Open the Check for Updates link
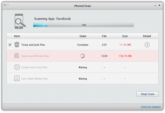The image size is (165, 113). (151, 107)
